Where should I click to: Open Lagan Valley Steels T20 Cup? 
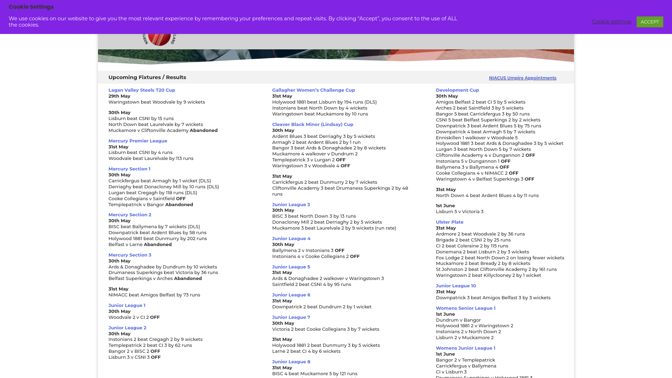click(142, 90)
